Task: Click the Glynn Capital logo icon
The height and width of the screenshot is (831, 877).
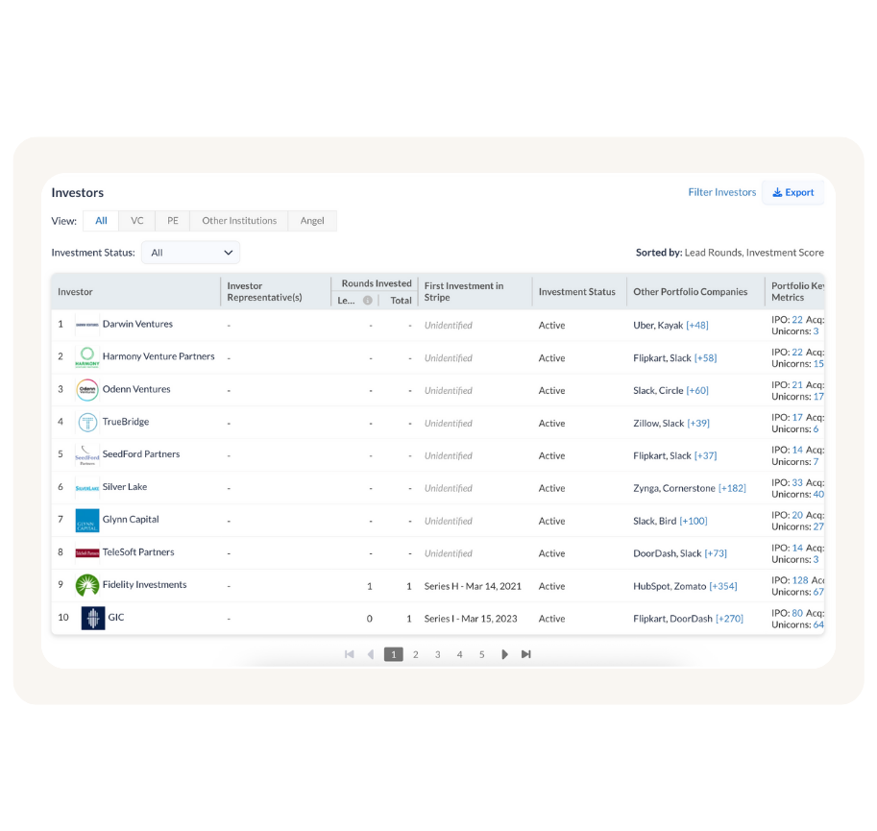Action: click(86, 521)
